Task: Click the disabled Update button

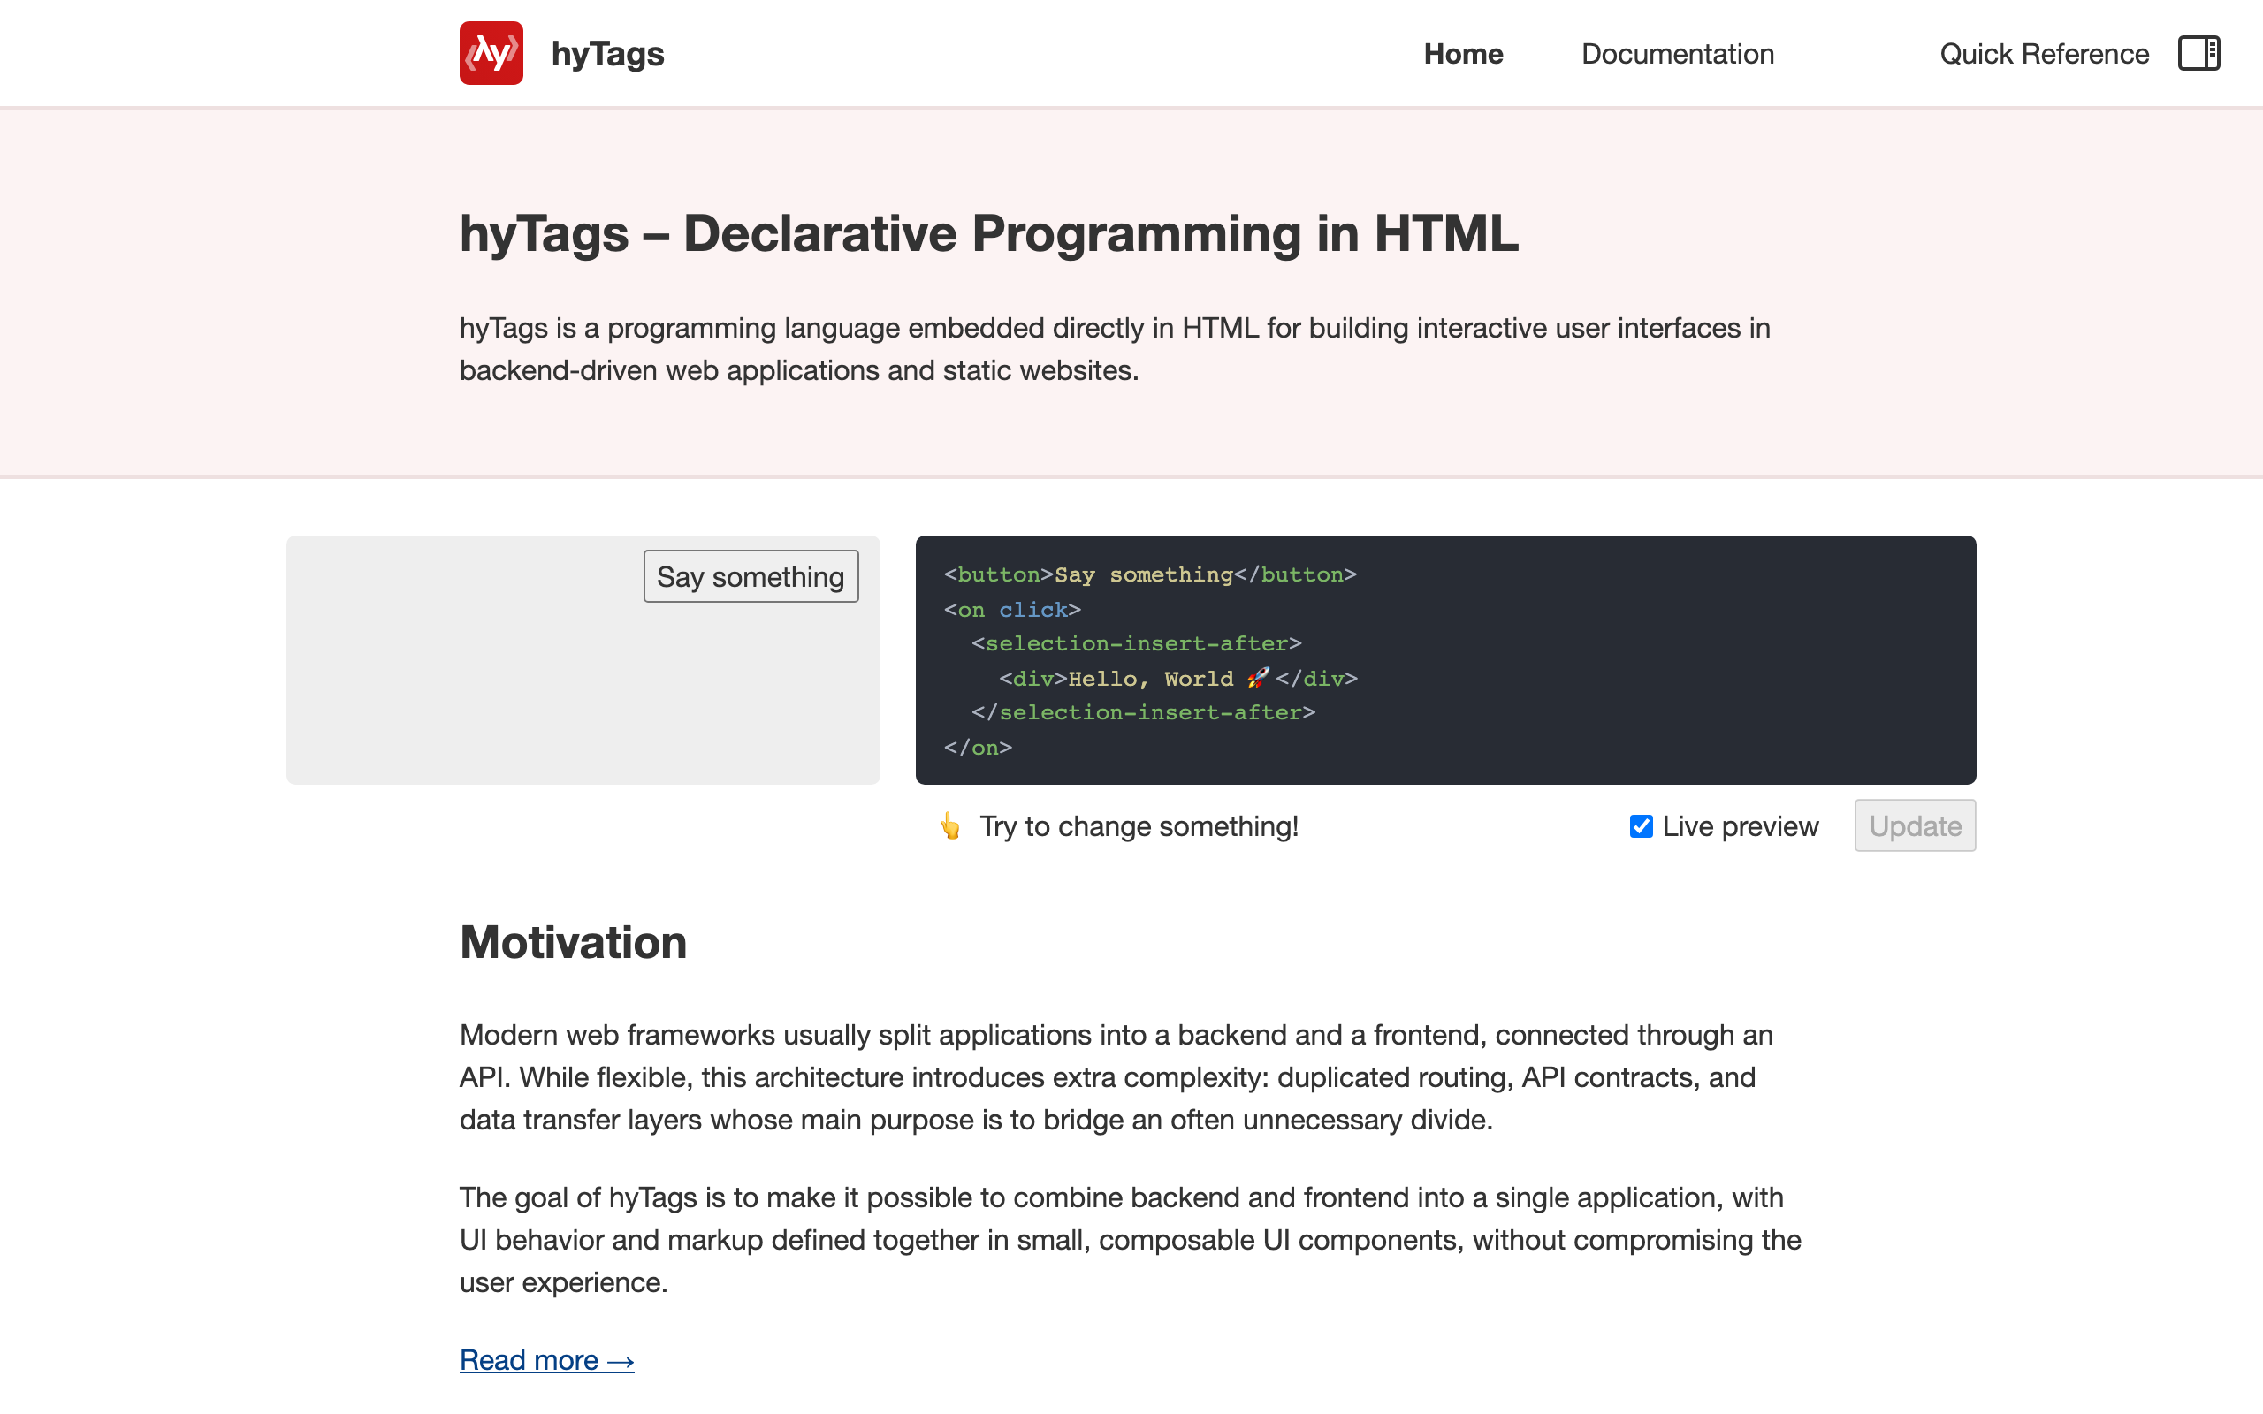Action: tap(1914, 825)
